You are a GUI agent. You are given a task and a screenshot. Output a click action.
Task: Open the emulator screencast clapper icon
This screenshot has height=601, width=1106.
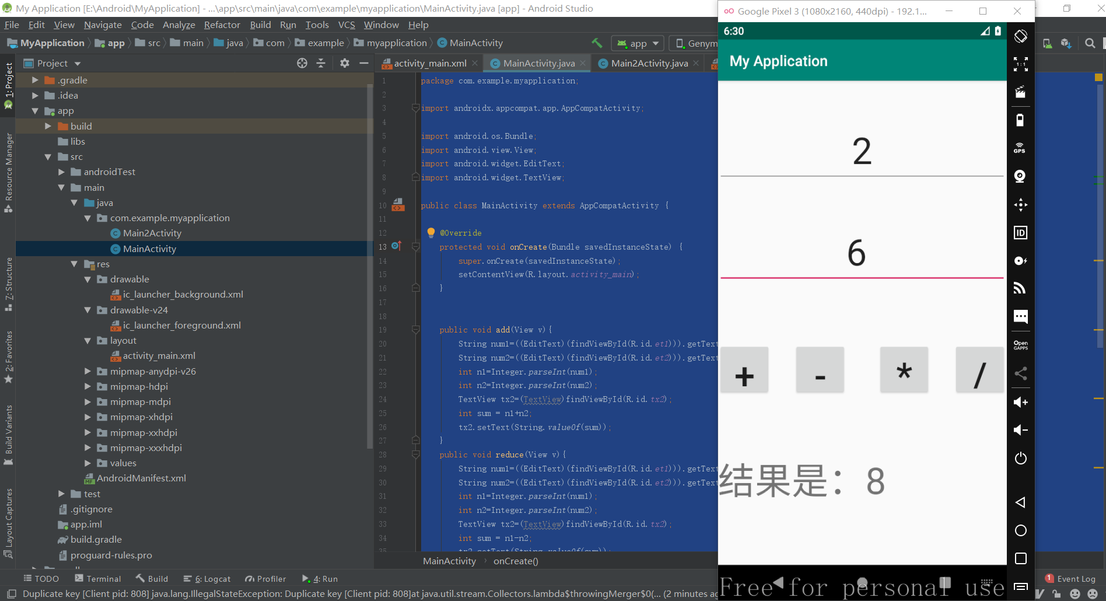click(1021, 92)
